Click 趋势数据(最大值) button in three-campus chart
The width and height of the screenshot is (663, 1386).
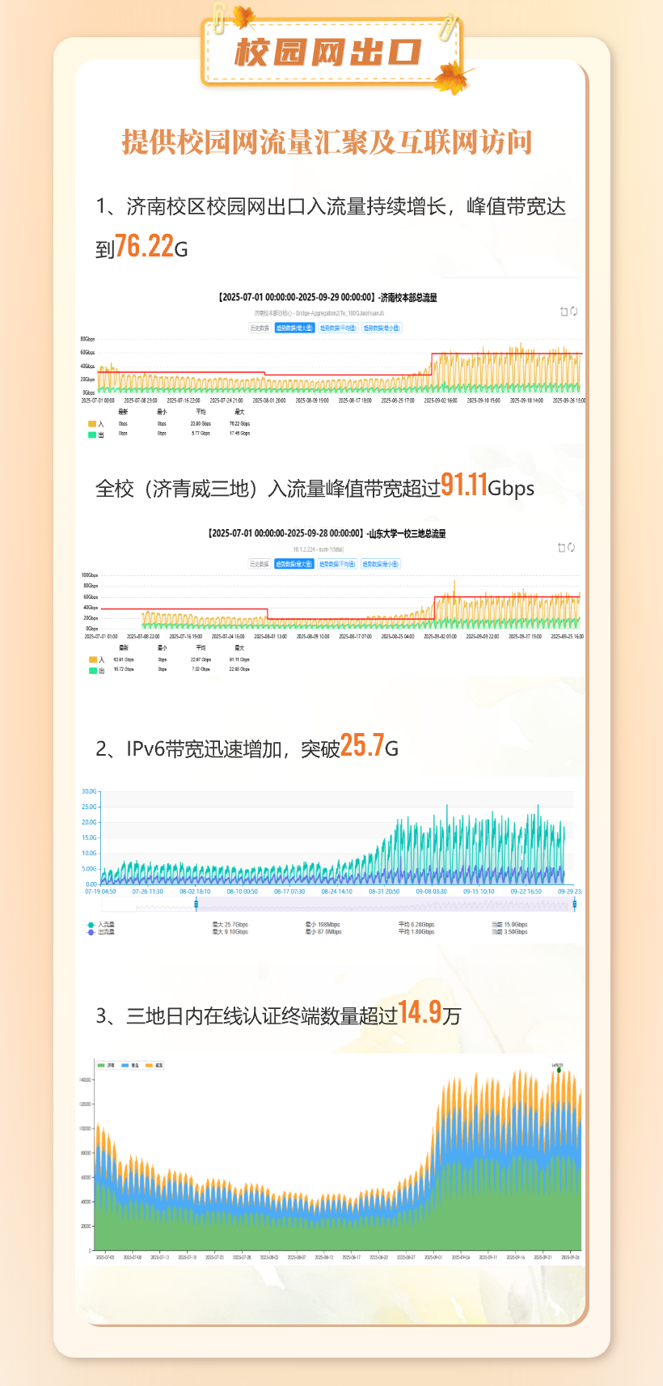pos(293,564)
